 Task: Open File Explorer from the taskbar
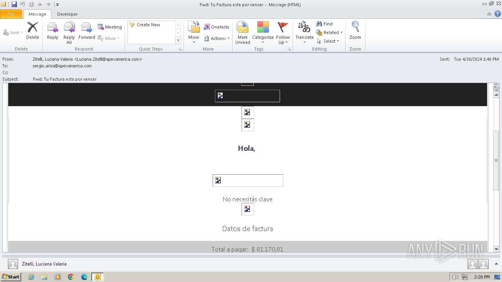click(x=44, y=277)
